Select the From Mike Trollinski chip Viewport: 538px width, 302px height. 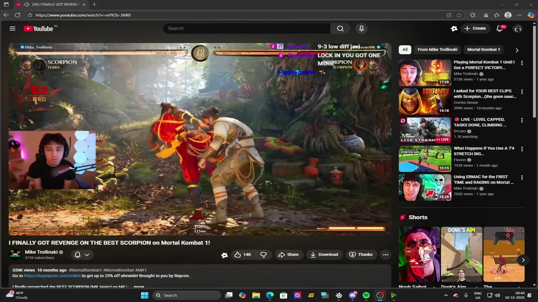point(437,49)
